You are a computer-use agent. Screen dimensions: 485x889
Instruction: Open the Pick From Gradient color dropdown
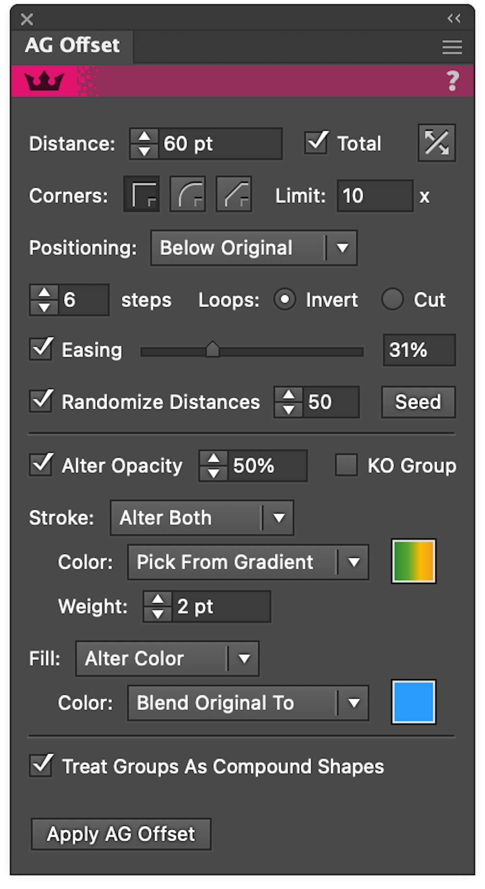coord(248,562)
